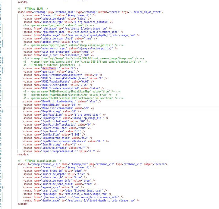Click the --delete_db_on_start args value
Screen dimensions: 219x209
(147, 12)
